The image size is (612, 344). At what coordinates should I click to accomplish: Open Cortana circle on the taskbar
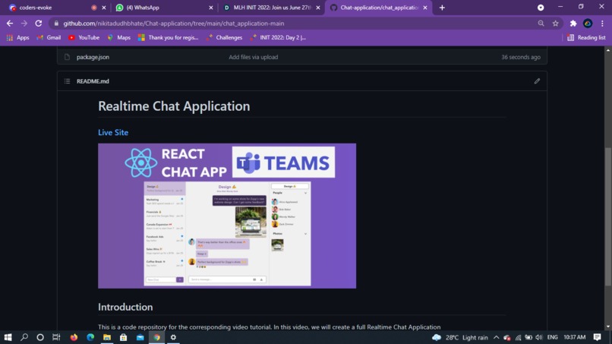click(40, 337)
